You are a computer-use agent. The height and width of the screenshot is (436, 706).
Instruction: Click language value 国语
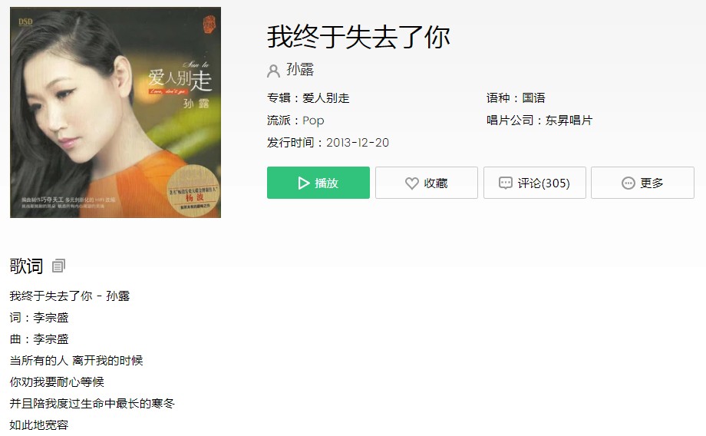[533, 97]
